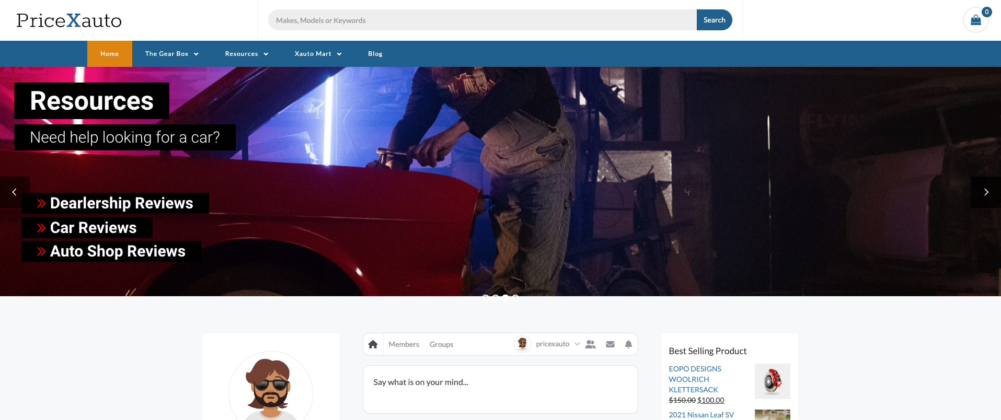This screenshot has width=1001, height=420.
Task: Select the third slider dot
Action: point(505,298)
